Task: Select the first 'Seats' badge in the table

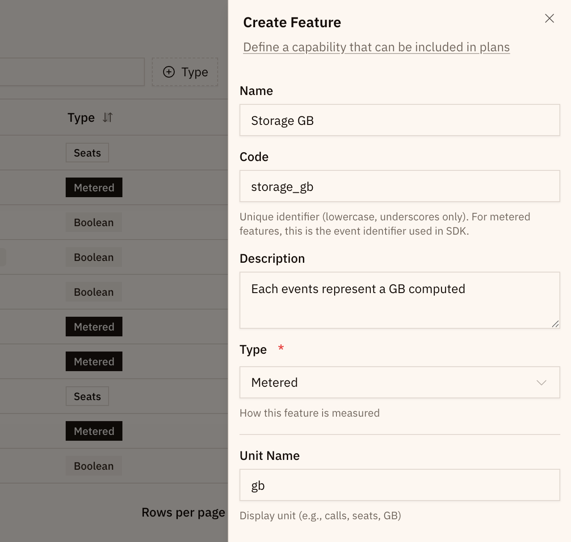Action: point(87,153)
